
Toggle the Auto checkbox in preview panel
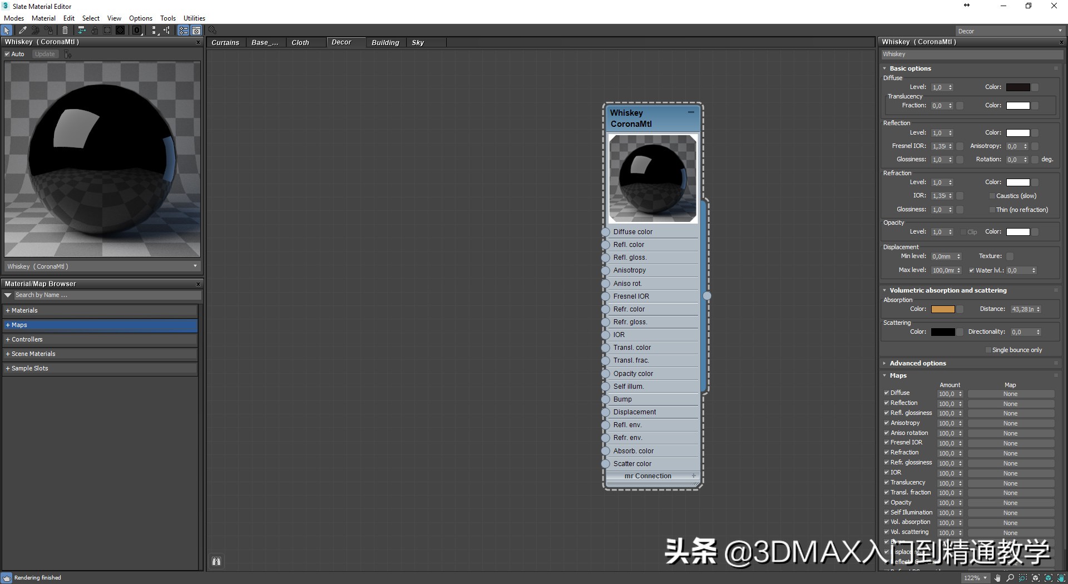[7, 54]
